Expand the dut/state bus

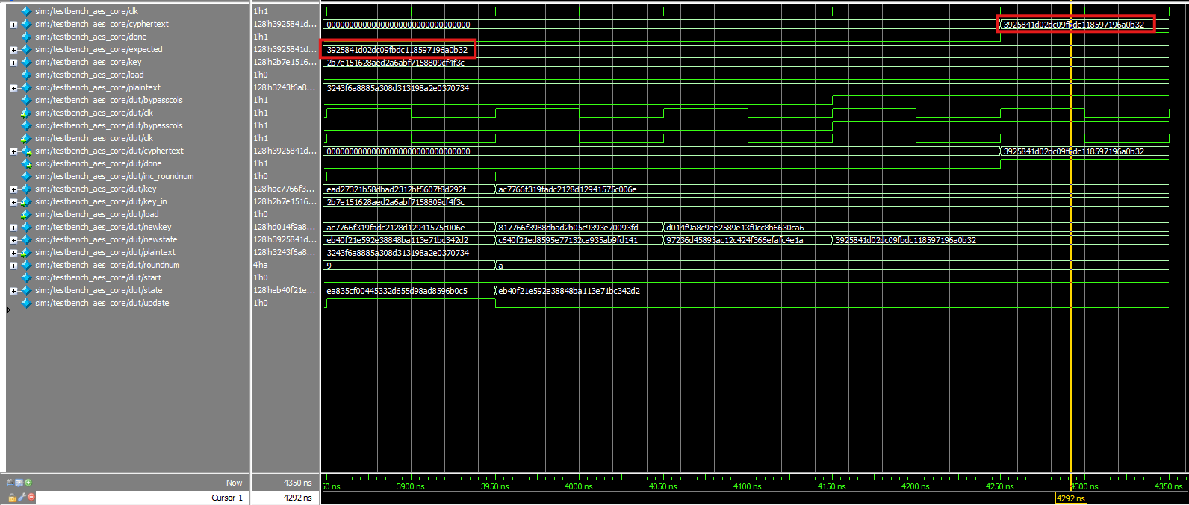(13, 290)
